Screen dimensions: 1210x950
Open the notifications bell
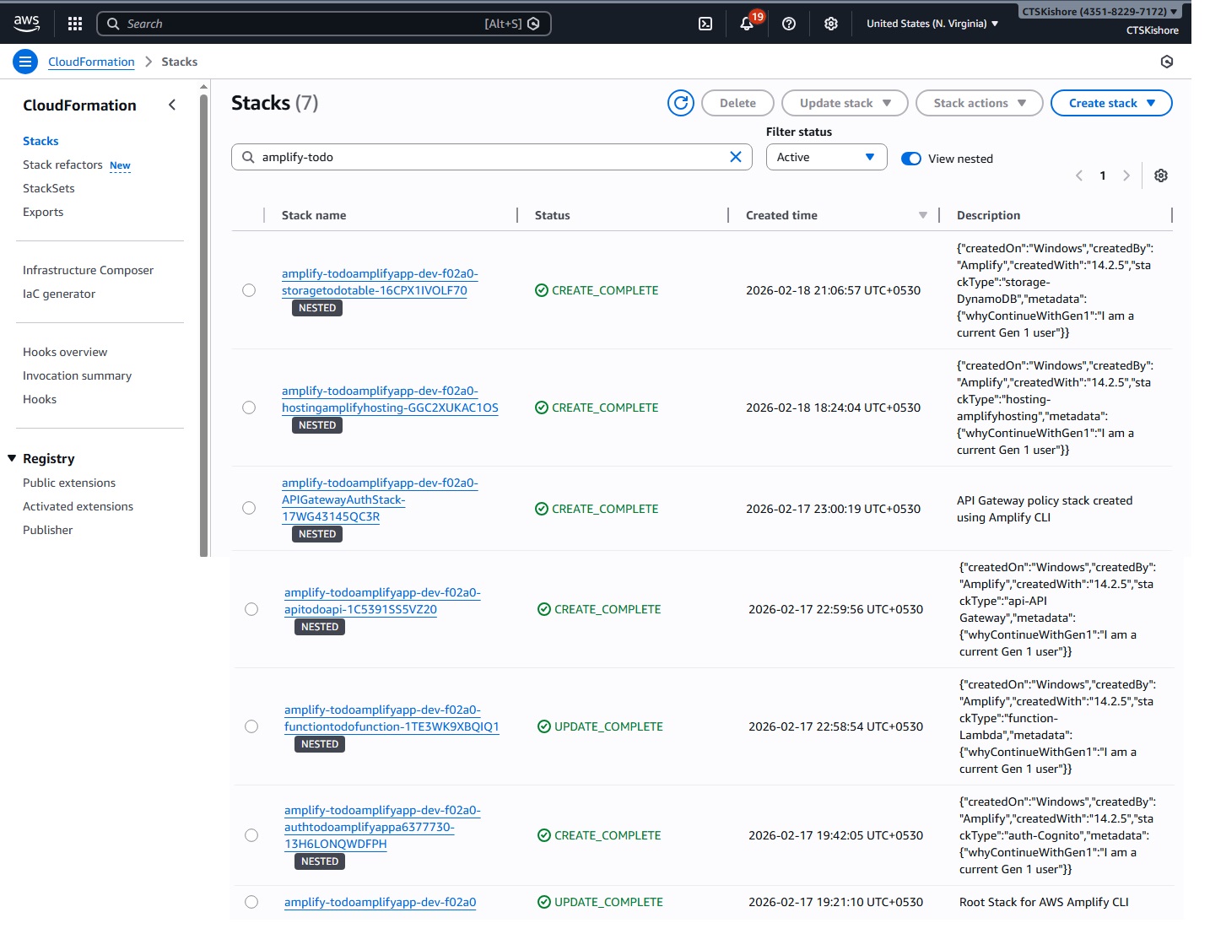(x=747, y=24)
